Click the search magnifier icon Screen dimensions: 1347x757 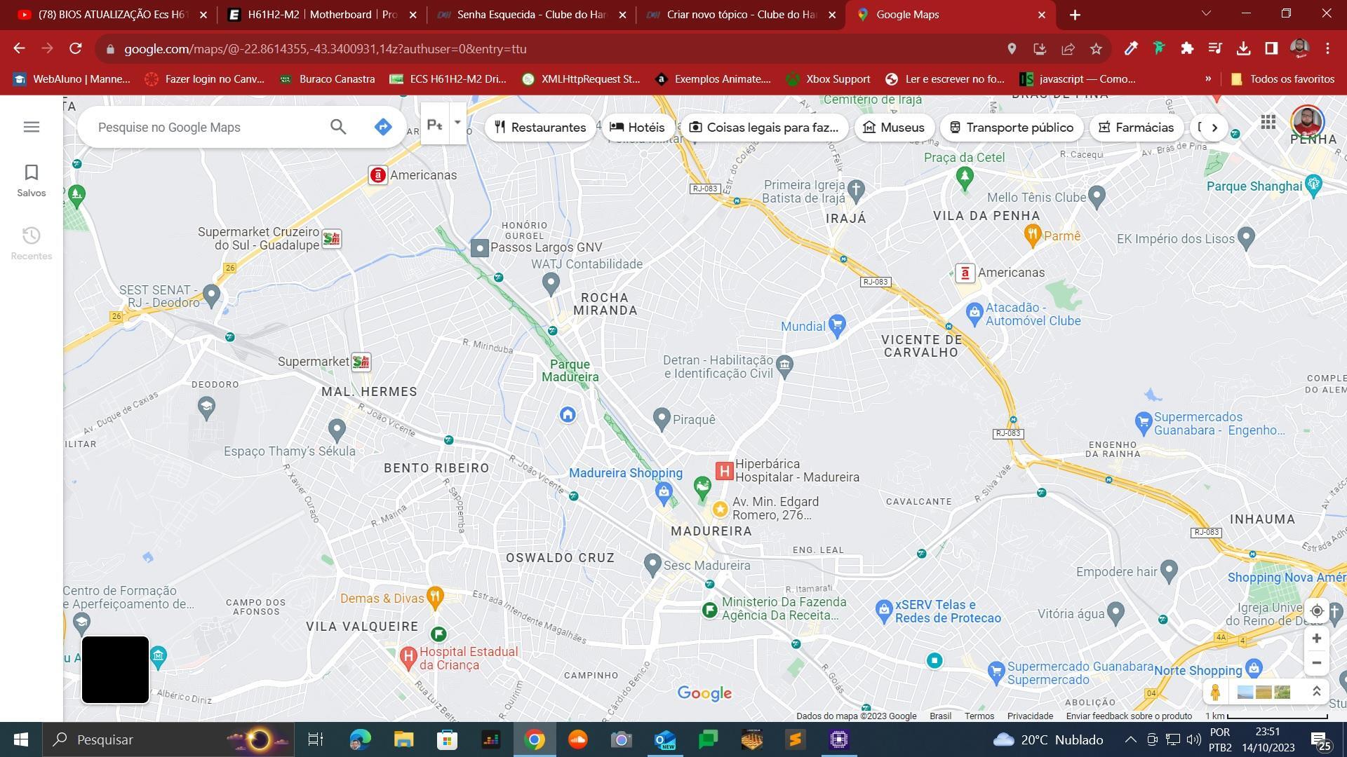pos(338,127)
